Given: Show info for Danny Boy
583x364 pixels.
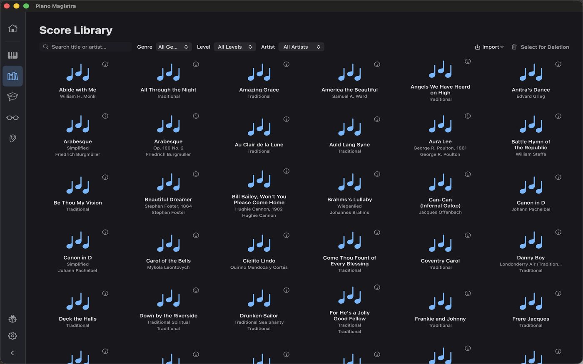Looking at the screenshot, I should [x=558, y=232].
